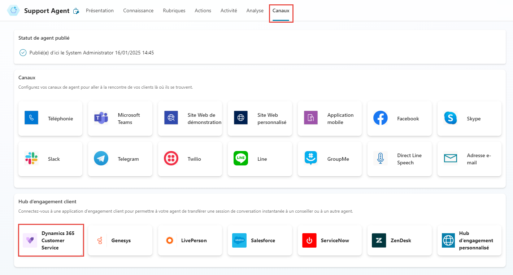Image resolution: width=513 pixels, height=275 pixels.
Task: Go to the Actions tab
Action: click(x=203, y=11)
